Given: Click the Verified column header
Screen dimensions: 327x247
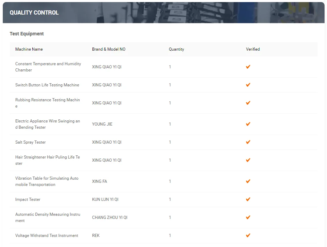Looking at the screenshot, I should pyautogui.click(x=253, y=49).
